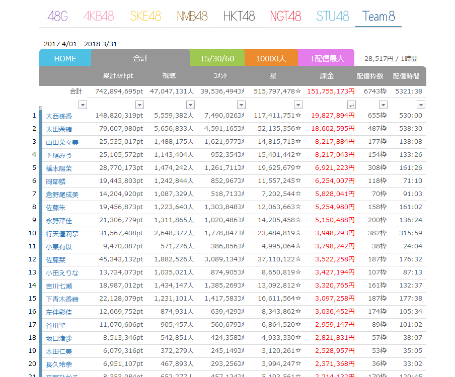Screen dimensions: 455x377
Task: Click the HOME button
Action: 65,57
